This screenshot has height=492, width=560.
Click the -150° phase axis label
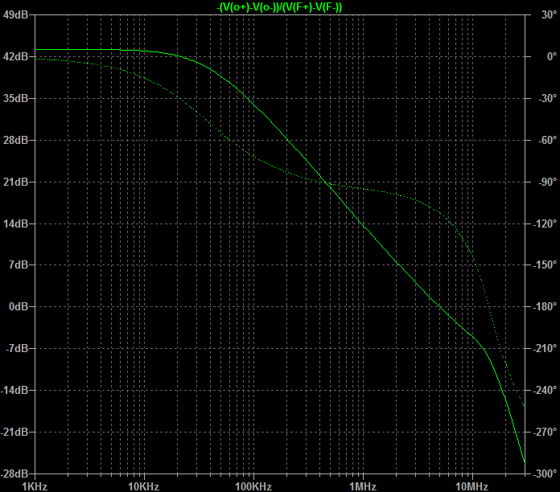[x=545, y=264]
